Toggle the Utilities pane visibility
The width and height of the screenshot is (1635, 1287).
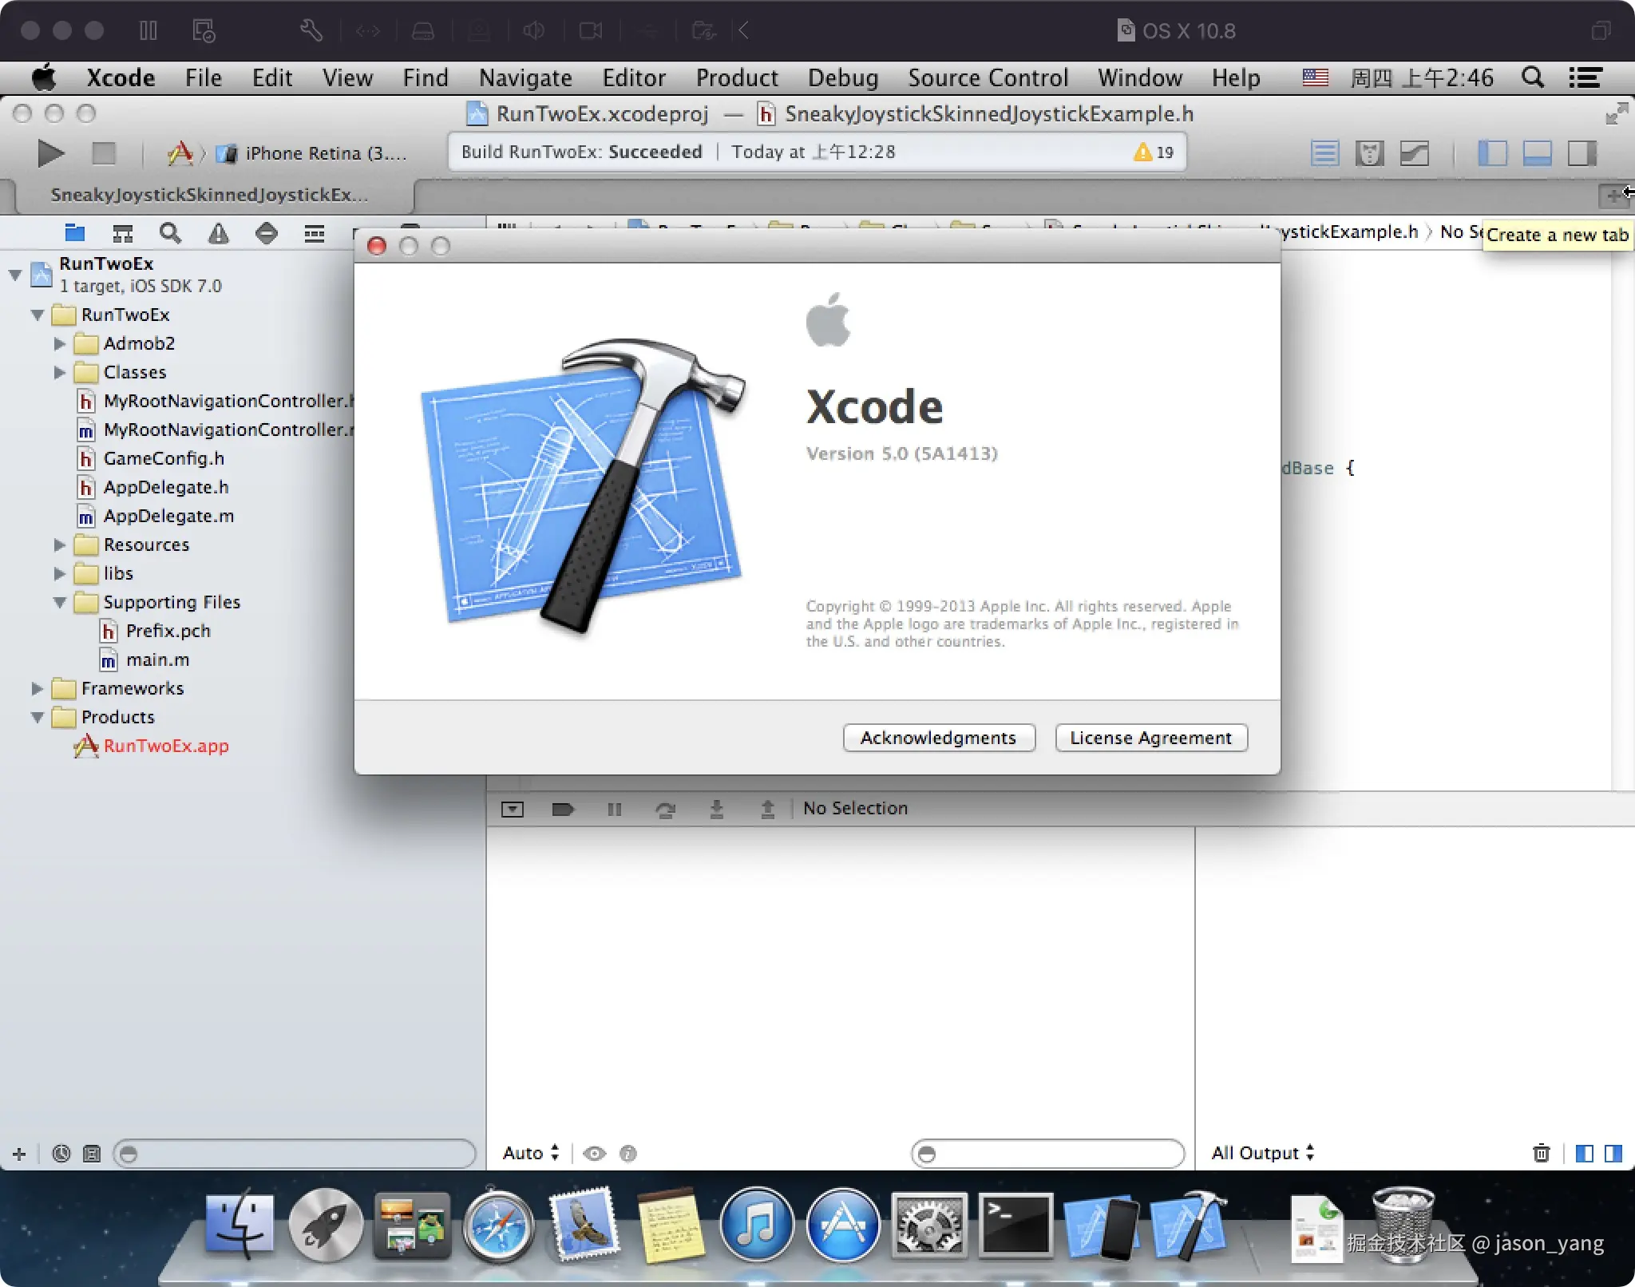click(x=1582, y=152)
